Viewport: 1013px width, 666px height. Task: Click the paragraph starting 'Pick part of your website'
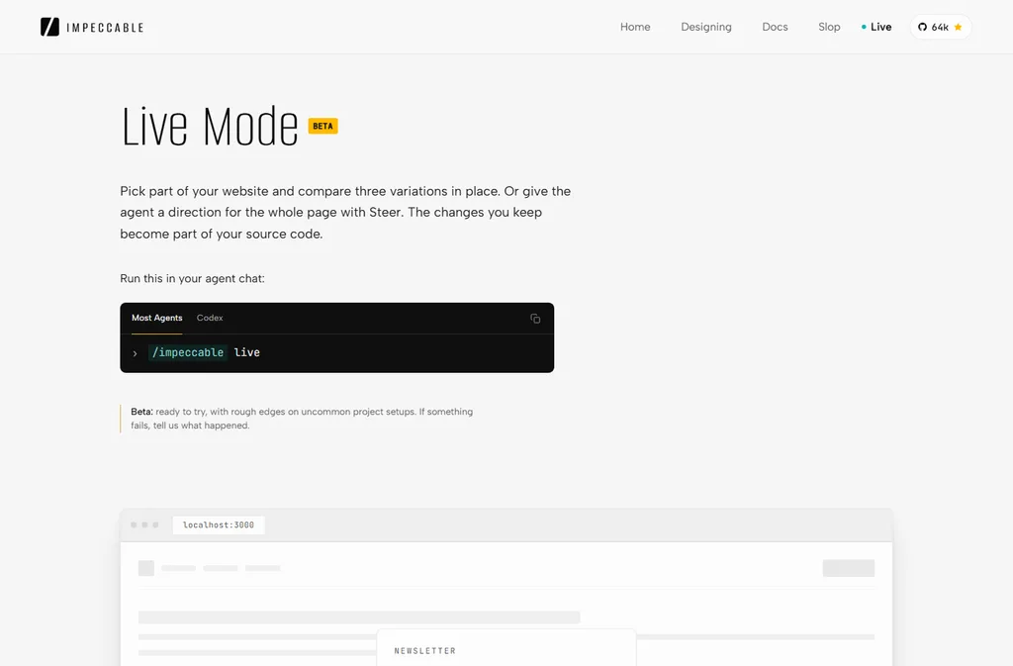[x=345, y=213]
